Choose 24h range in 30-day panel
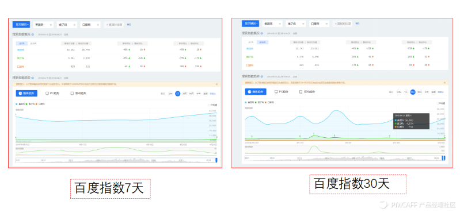Viewport: 460px width, 213px height. pos(399,92)
